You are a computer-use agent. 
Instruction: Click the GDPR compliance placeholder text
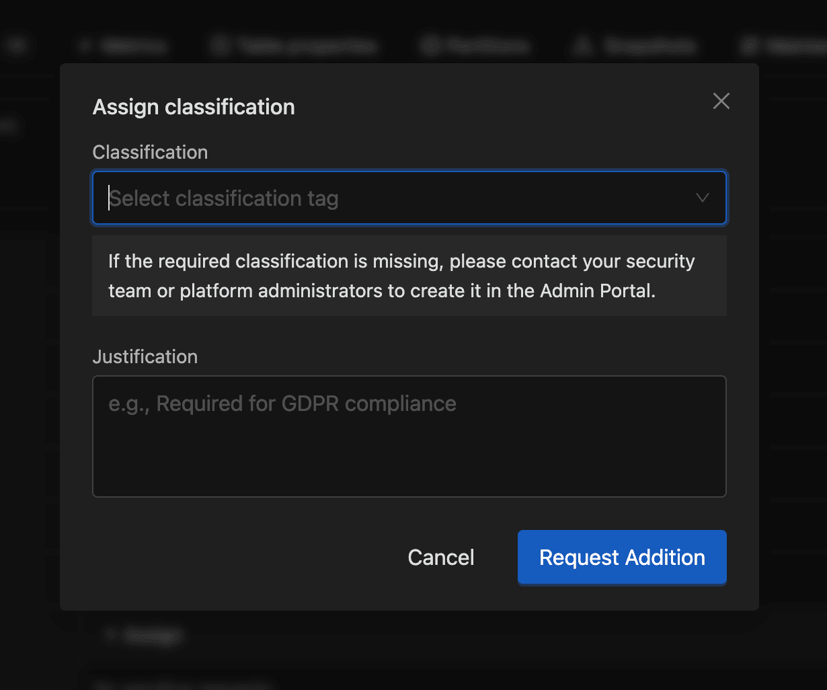pyautogui.click(x=282, y=404)
